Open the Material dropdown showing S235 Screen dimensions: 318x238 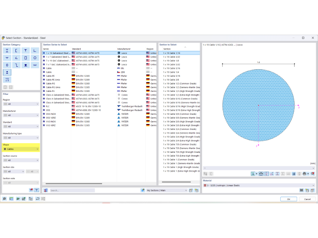coord(259,185)
